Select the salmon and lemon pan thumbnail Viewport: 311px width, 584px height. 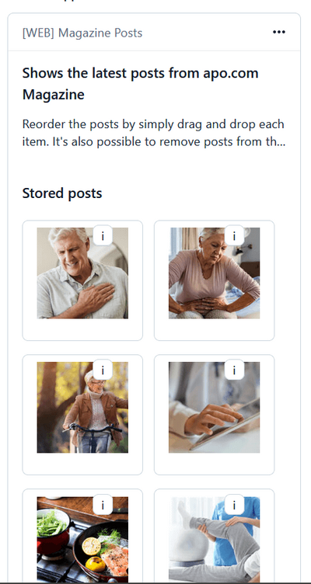pyautogui.click(x=82, y=539)
